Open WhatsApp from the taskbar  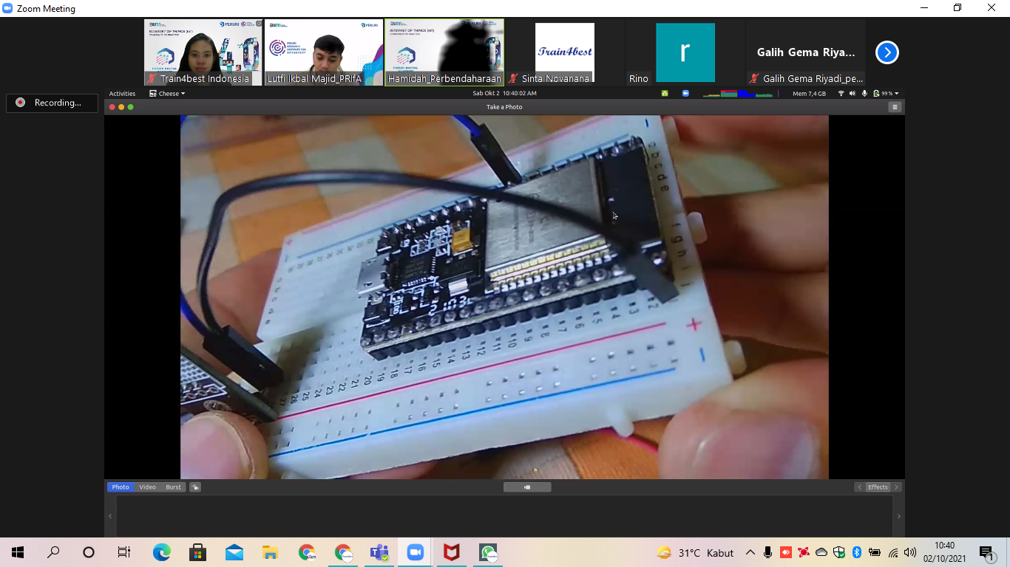click(488, 552)
